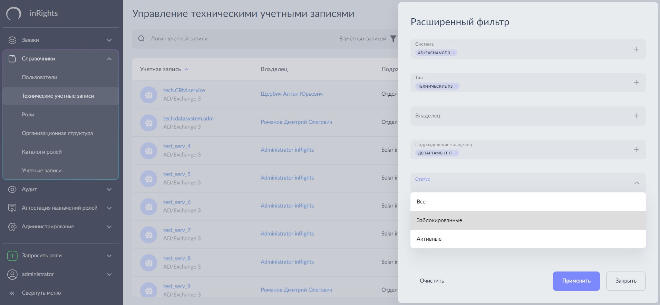Click the filter funnel icon
This screenshot has height=305, width=660.
[x=393, y=39]
